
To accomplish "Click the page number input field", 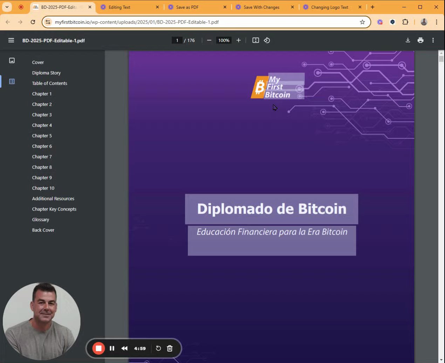I will point(177,40).
